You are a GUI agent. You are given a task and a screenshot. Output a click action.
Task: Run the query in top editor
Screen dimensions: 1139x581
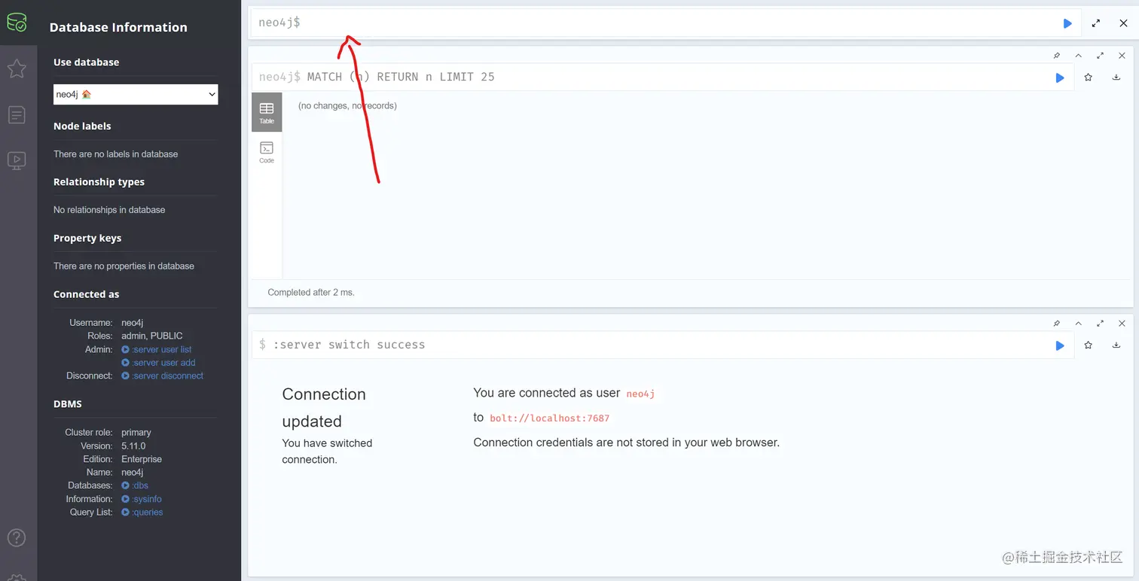1067,23
